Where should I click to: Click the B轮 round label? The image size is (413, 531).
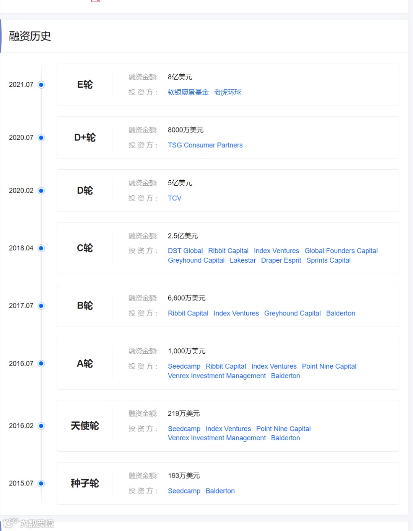(85, 306)
